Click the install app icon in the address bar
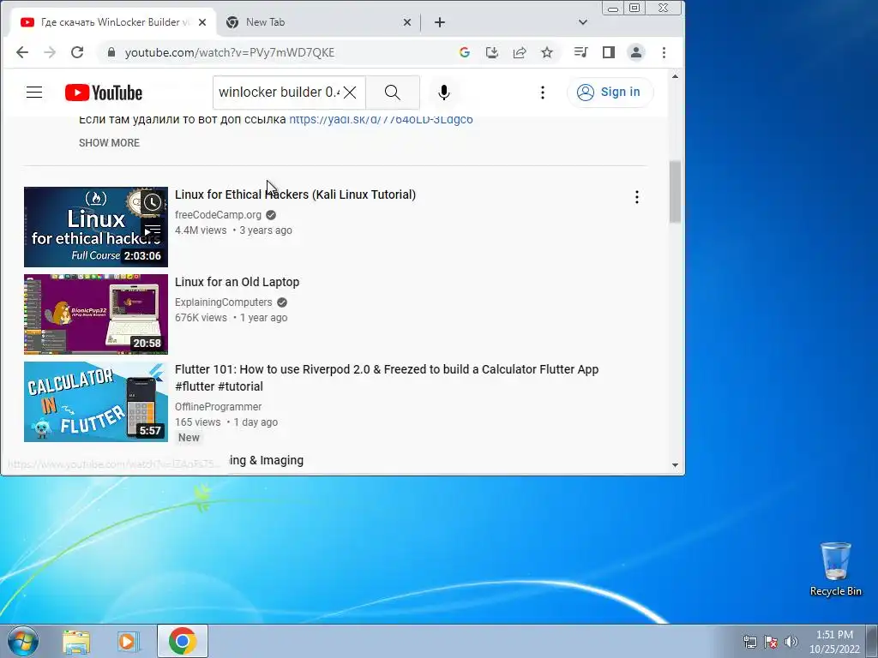Image resolution: width=878 pixels, height=658 pixels. [x=491, y=52]
